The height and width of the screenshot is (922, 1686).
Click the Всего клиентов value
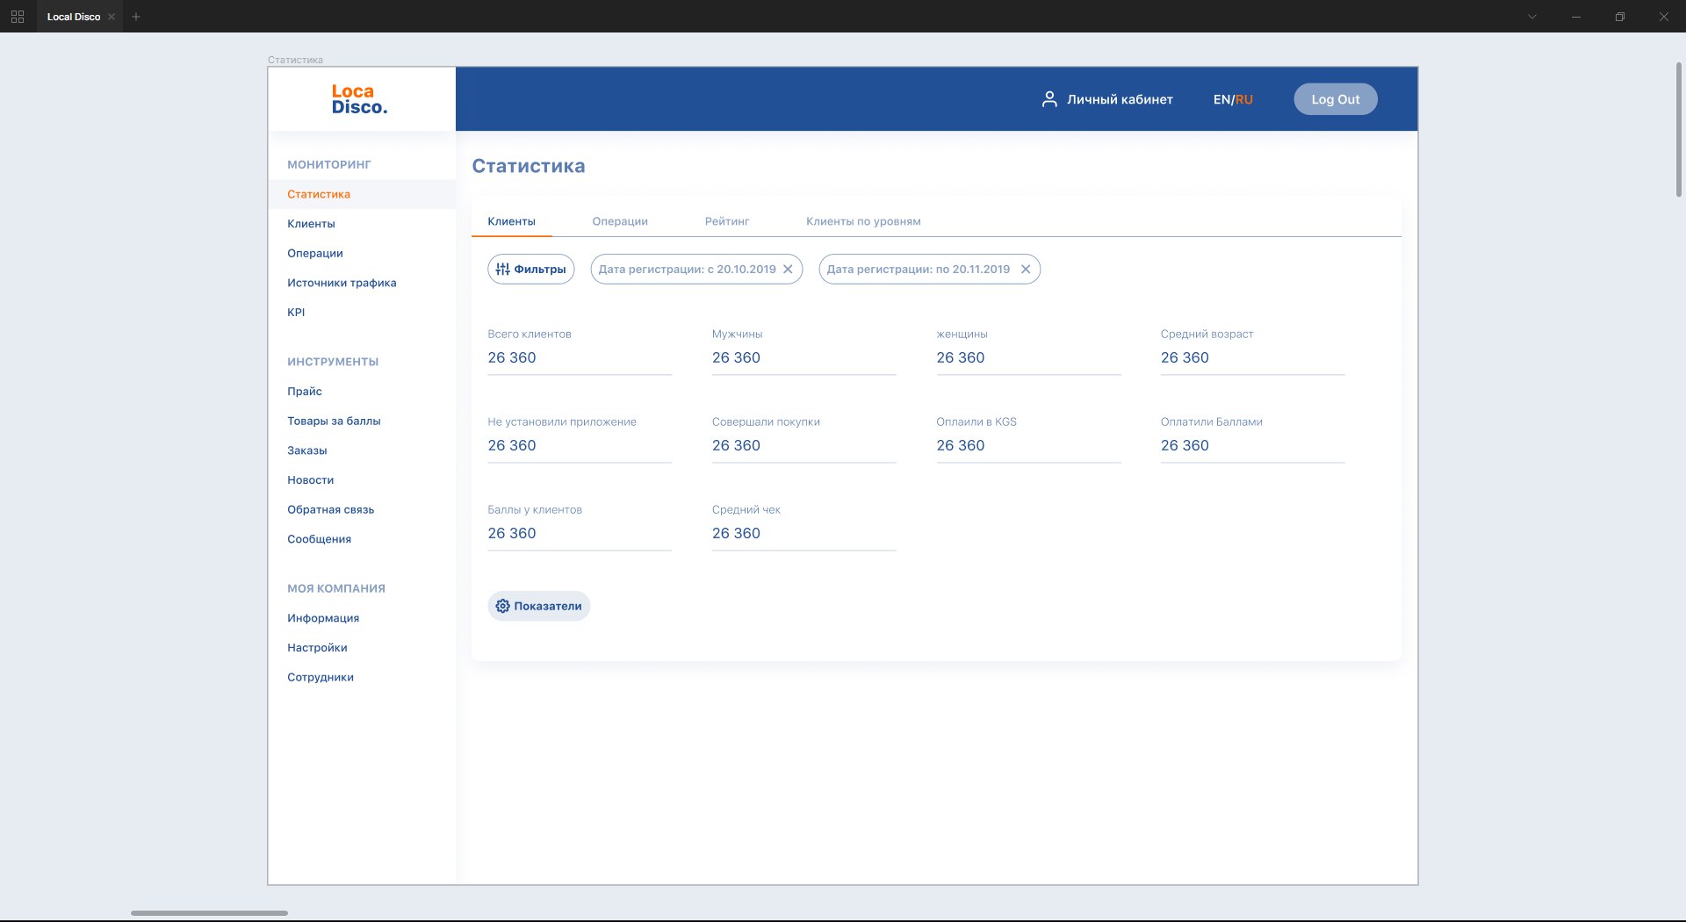512,357
